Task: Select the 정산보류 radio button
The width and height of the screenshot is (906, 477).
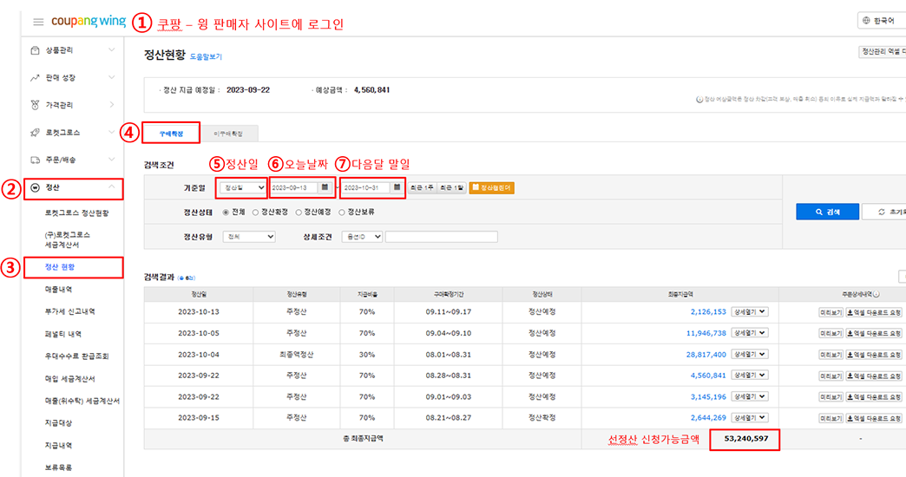Action: point(342,212)
